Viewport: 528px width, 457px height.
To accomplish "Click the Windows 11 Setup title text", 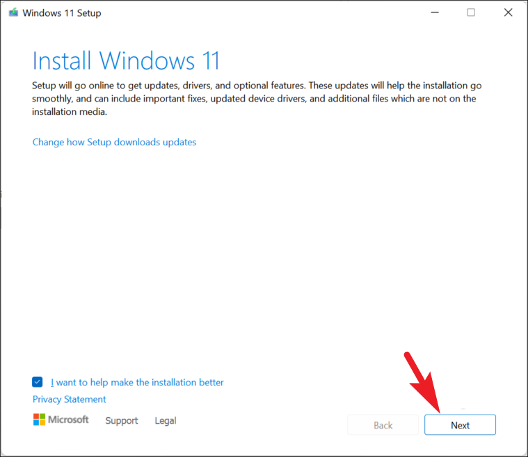I will [x=62, y=13].
